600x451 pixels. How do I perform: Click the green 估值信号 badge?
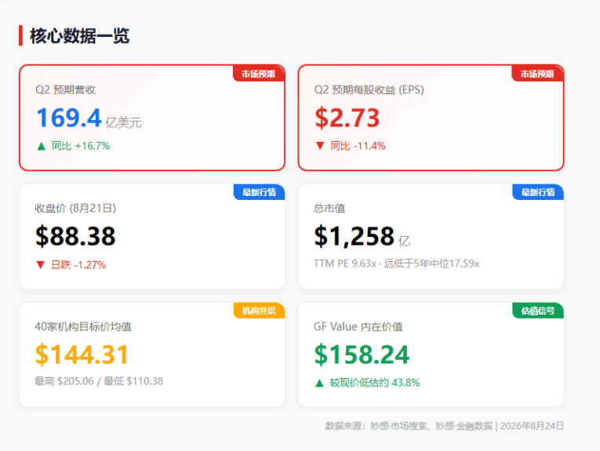537,311
